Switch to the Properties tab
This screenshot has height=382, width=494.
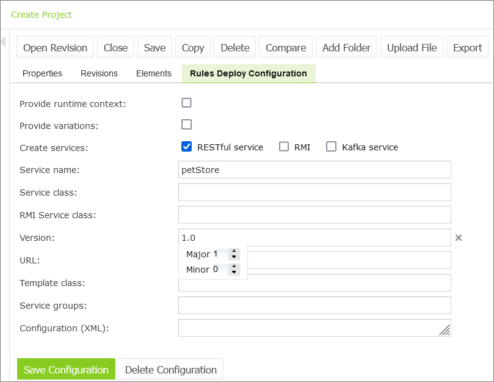tap(42, 73)
